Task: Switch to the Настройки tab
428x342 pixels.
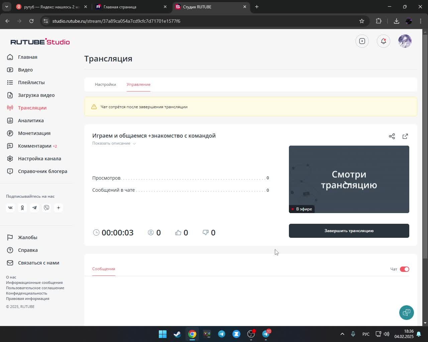Action: [105, 84]
